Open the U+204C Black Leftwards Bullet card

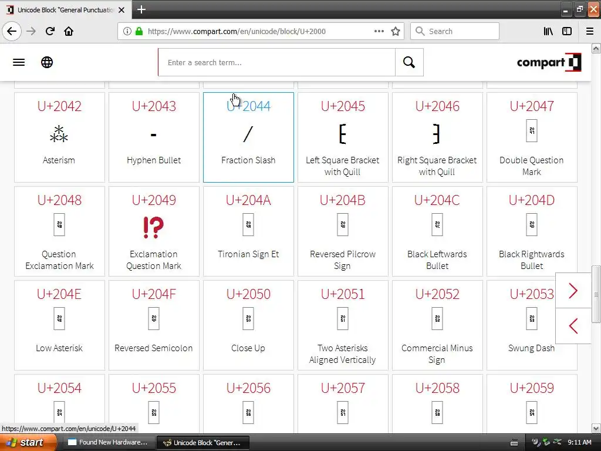pos(437,231)
